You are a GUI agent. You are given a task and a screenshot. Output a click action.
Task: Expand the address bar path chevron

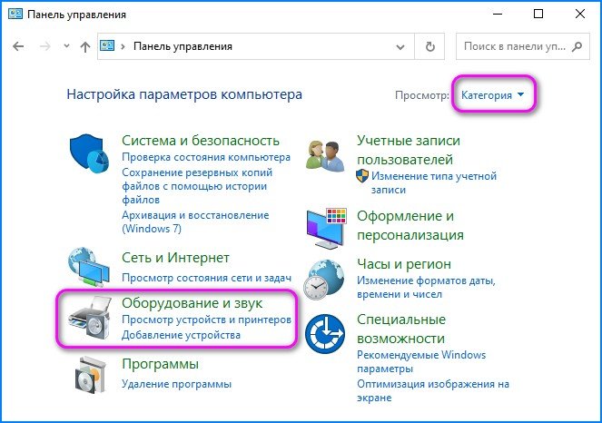(123, 46)
